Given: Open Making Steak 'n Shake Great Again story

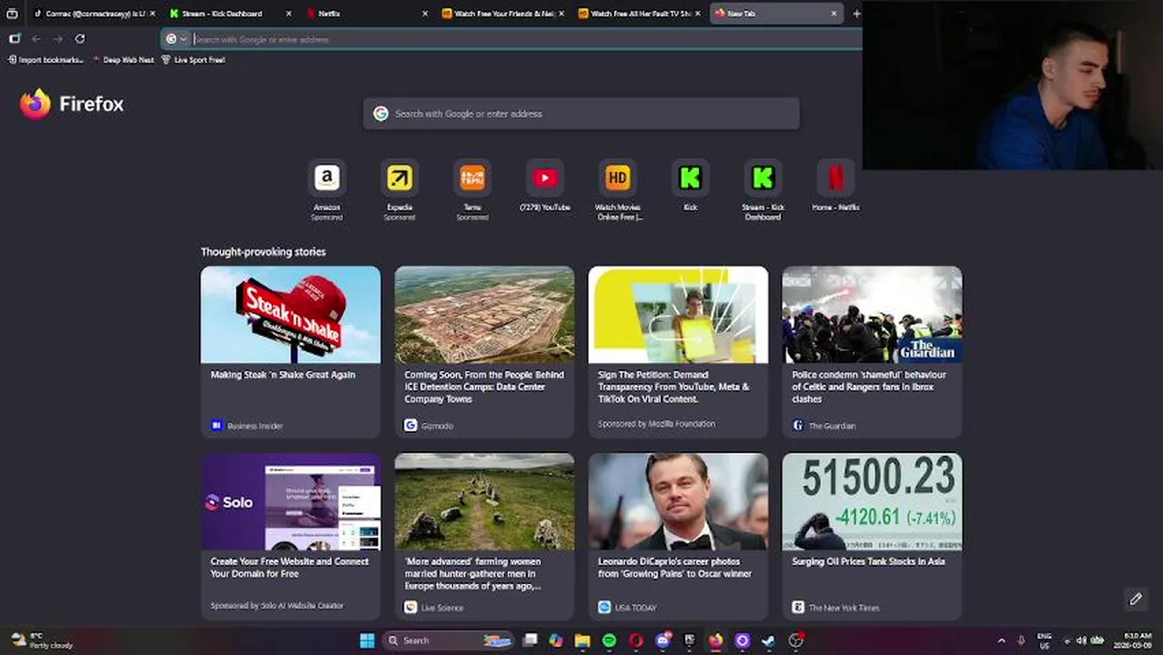Looking at the screenshot, I should click(x=290, y=352).
